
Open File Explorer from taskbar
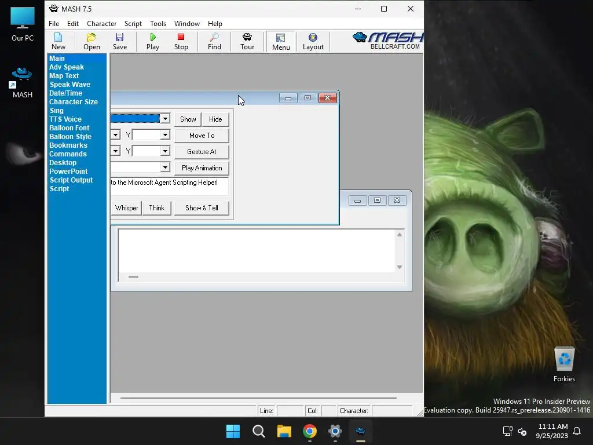(x=284, y=431)
